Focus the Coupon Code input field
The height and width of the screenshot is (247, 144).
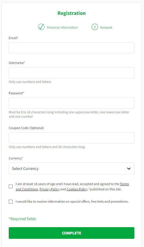(x=72, y=138)
